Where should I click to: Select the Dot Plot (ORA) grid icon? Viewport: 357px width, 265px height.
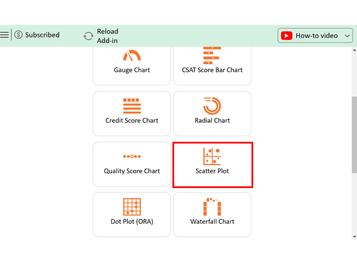click(132, 207)
